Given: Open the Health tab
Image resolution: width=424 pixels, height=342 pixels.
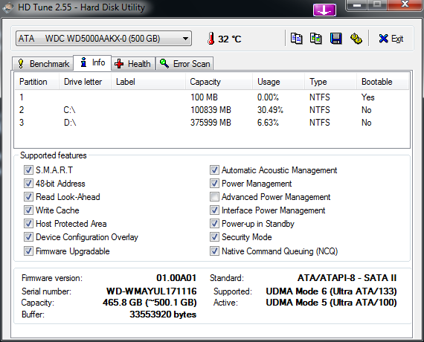Looking at the screenshot, I should pyautogui.click(x=133, y=64).
